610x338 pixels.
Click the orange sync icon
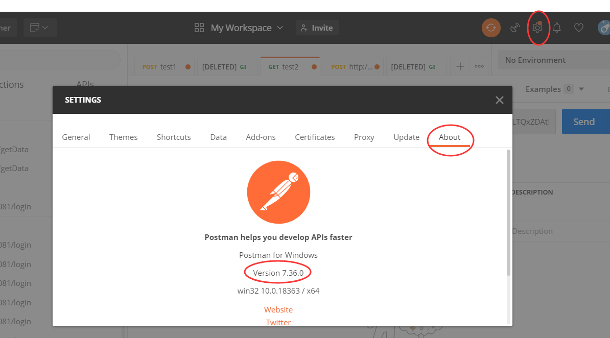(491, 28)
